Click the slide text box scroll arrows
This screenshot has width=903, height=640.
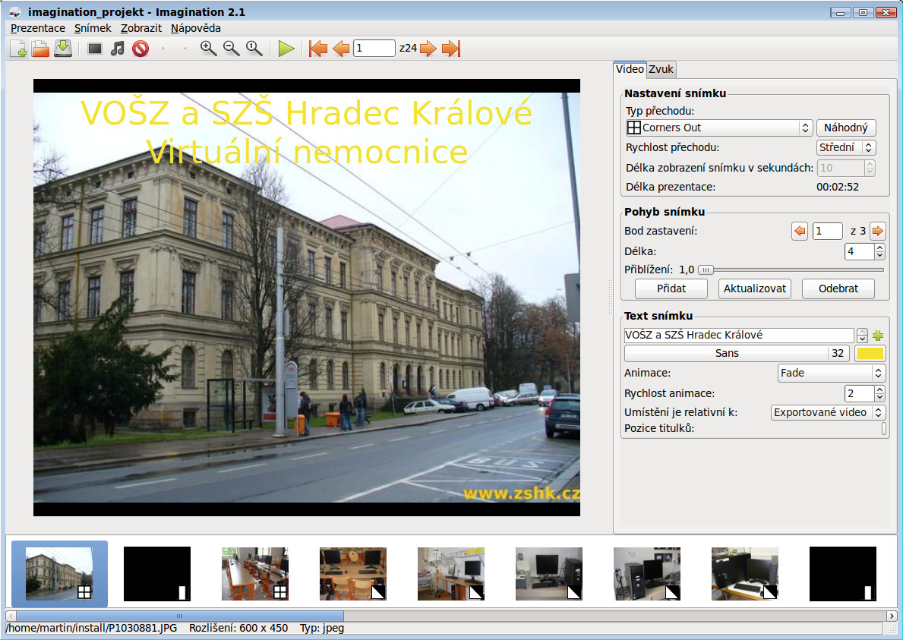(862, 335)
